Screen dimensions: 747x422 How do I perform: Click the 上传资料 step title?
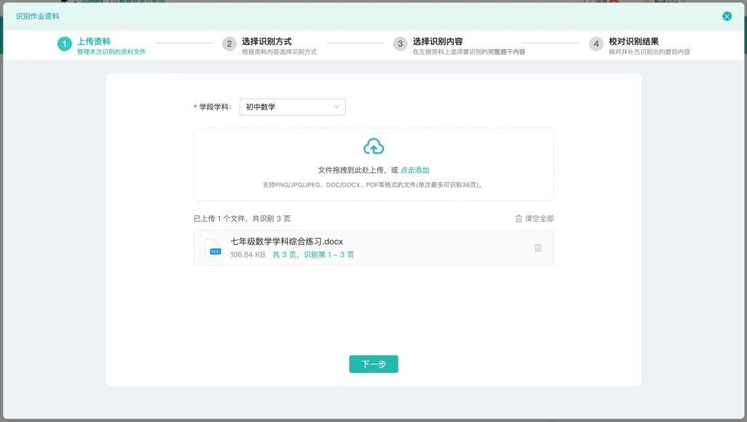(x=94, y=42)
